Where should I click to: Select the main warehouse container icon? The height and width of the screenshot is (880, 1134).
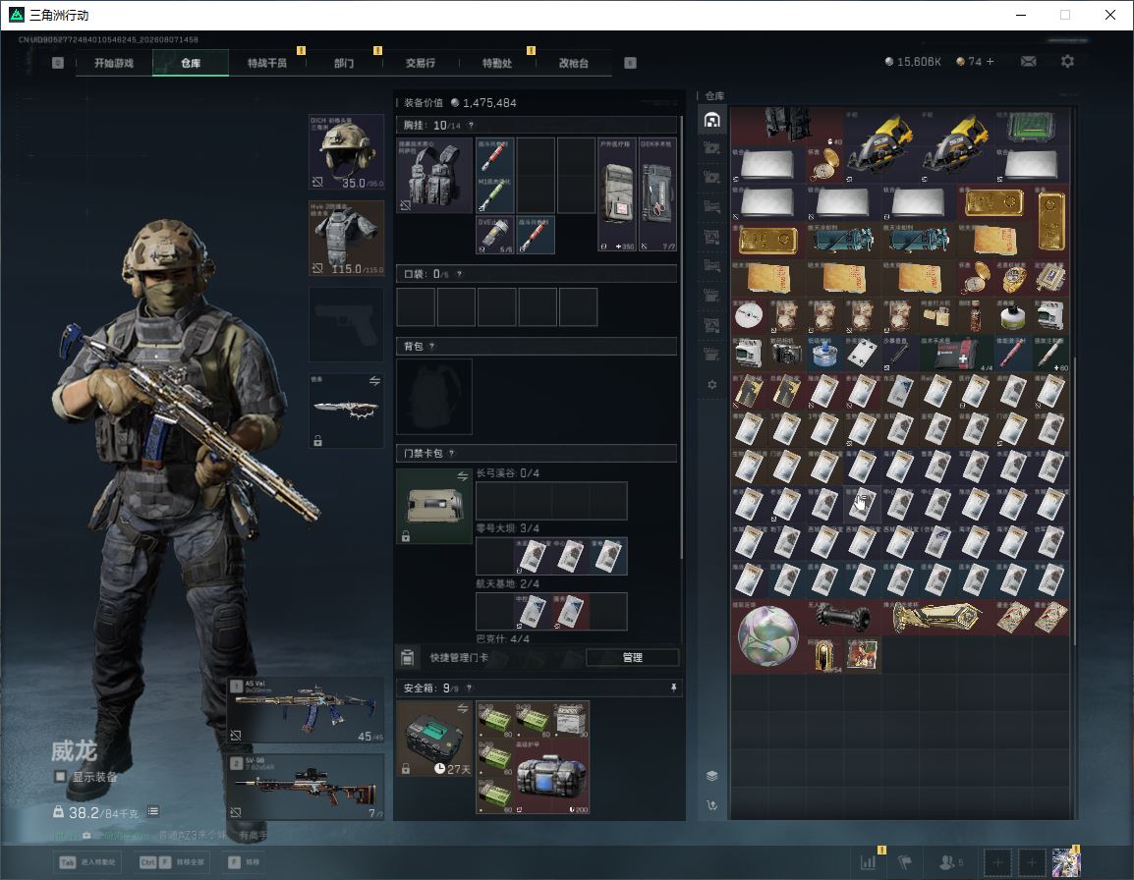(711, 120)
